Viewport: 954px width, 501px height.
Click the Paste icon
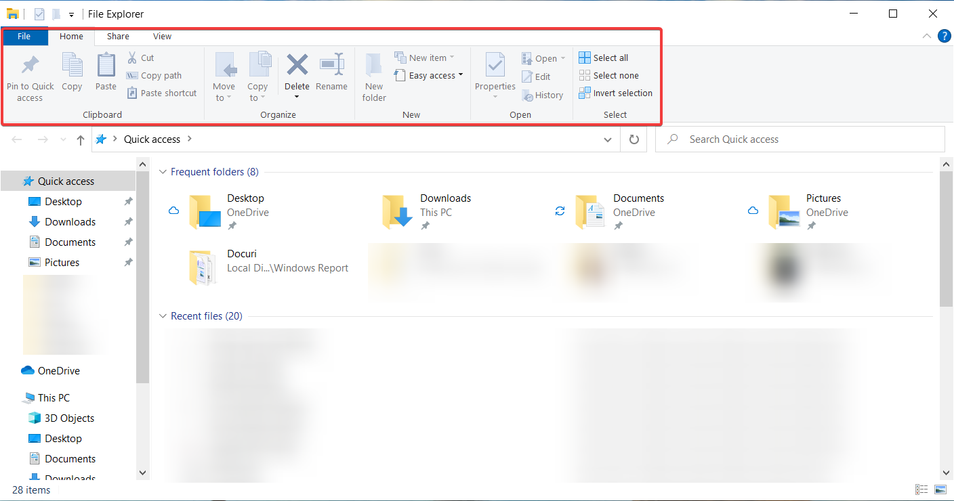click(106, 71)
